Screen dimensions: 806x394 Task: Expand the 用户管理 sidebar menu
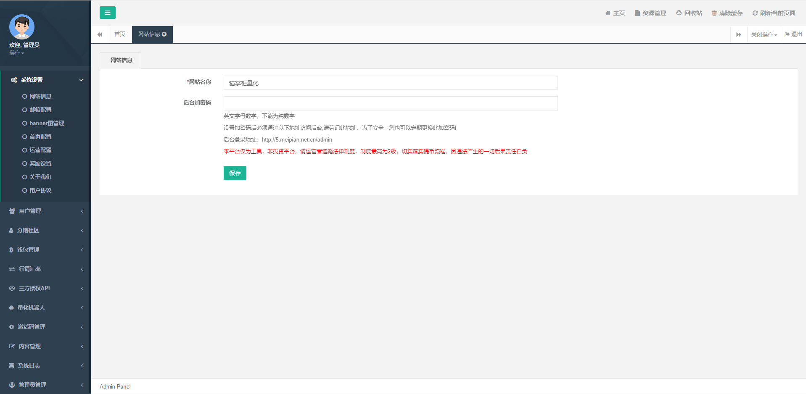click(45, 211)
